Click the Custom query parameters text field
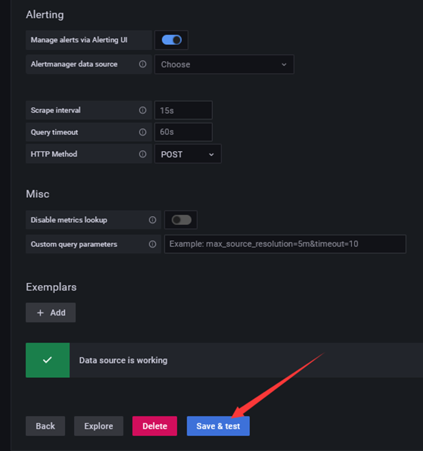 click(285, 244)
